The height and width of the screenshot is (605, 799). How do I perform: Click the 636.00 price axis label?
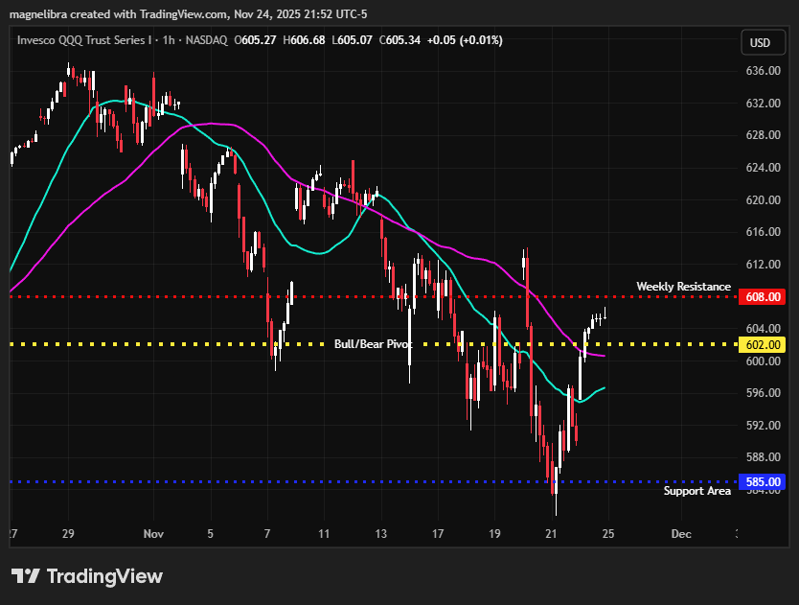pyautogui.click(x=763, y=71)
